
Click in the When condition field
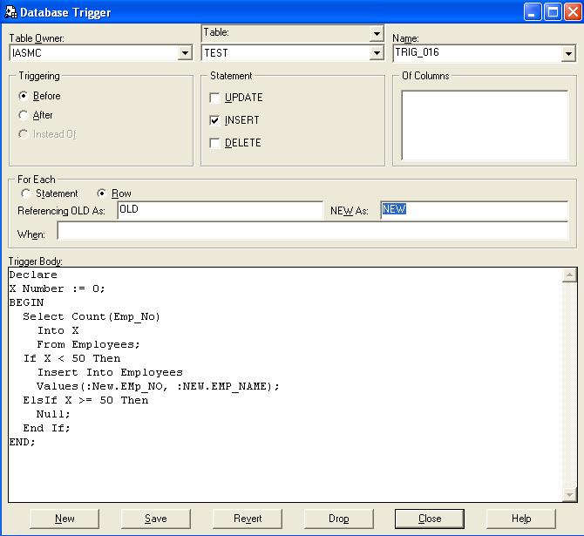[312, 231]
